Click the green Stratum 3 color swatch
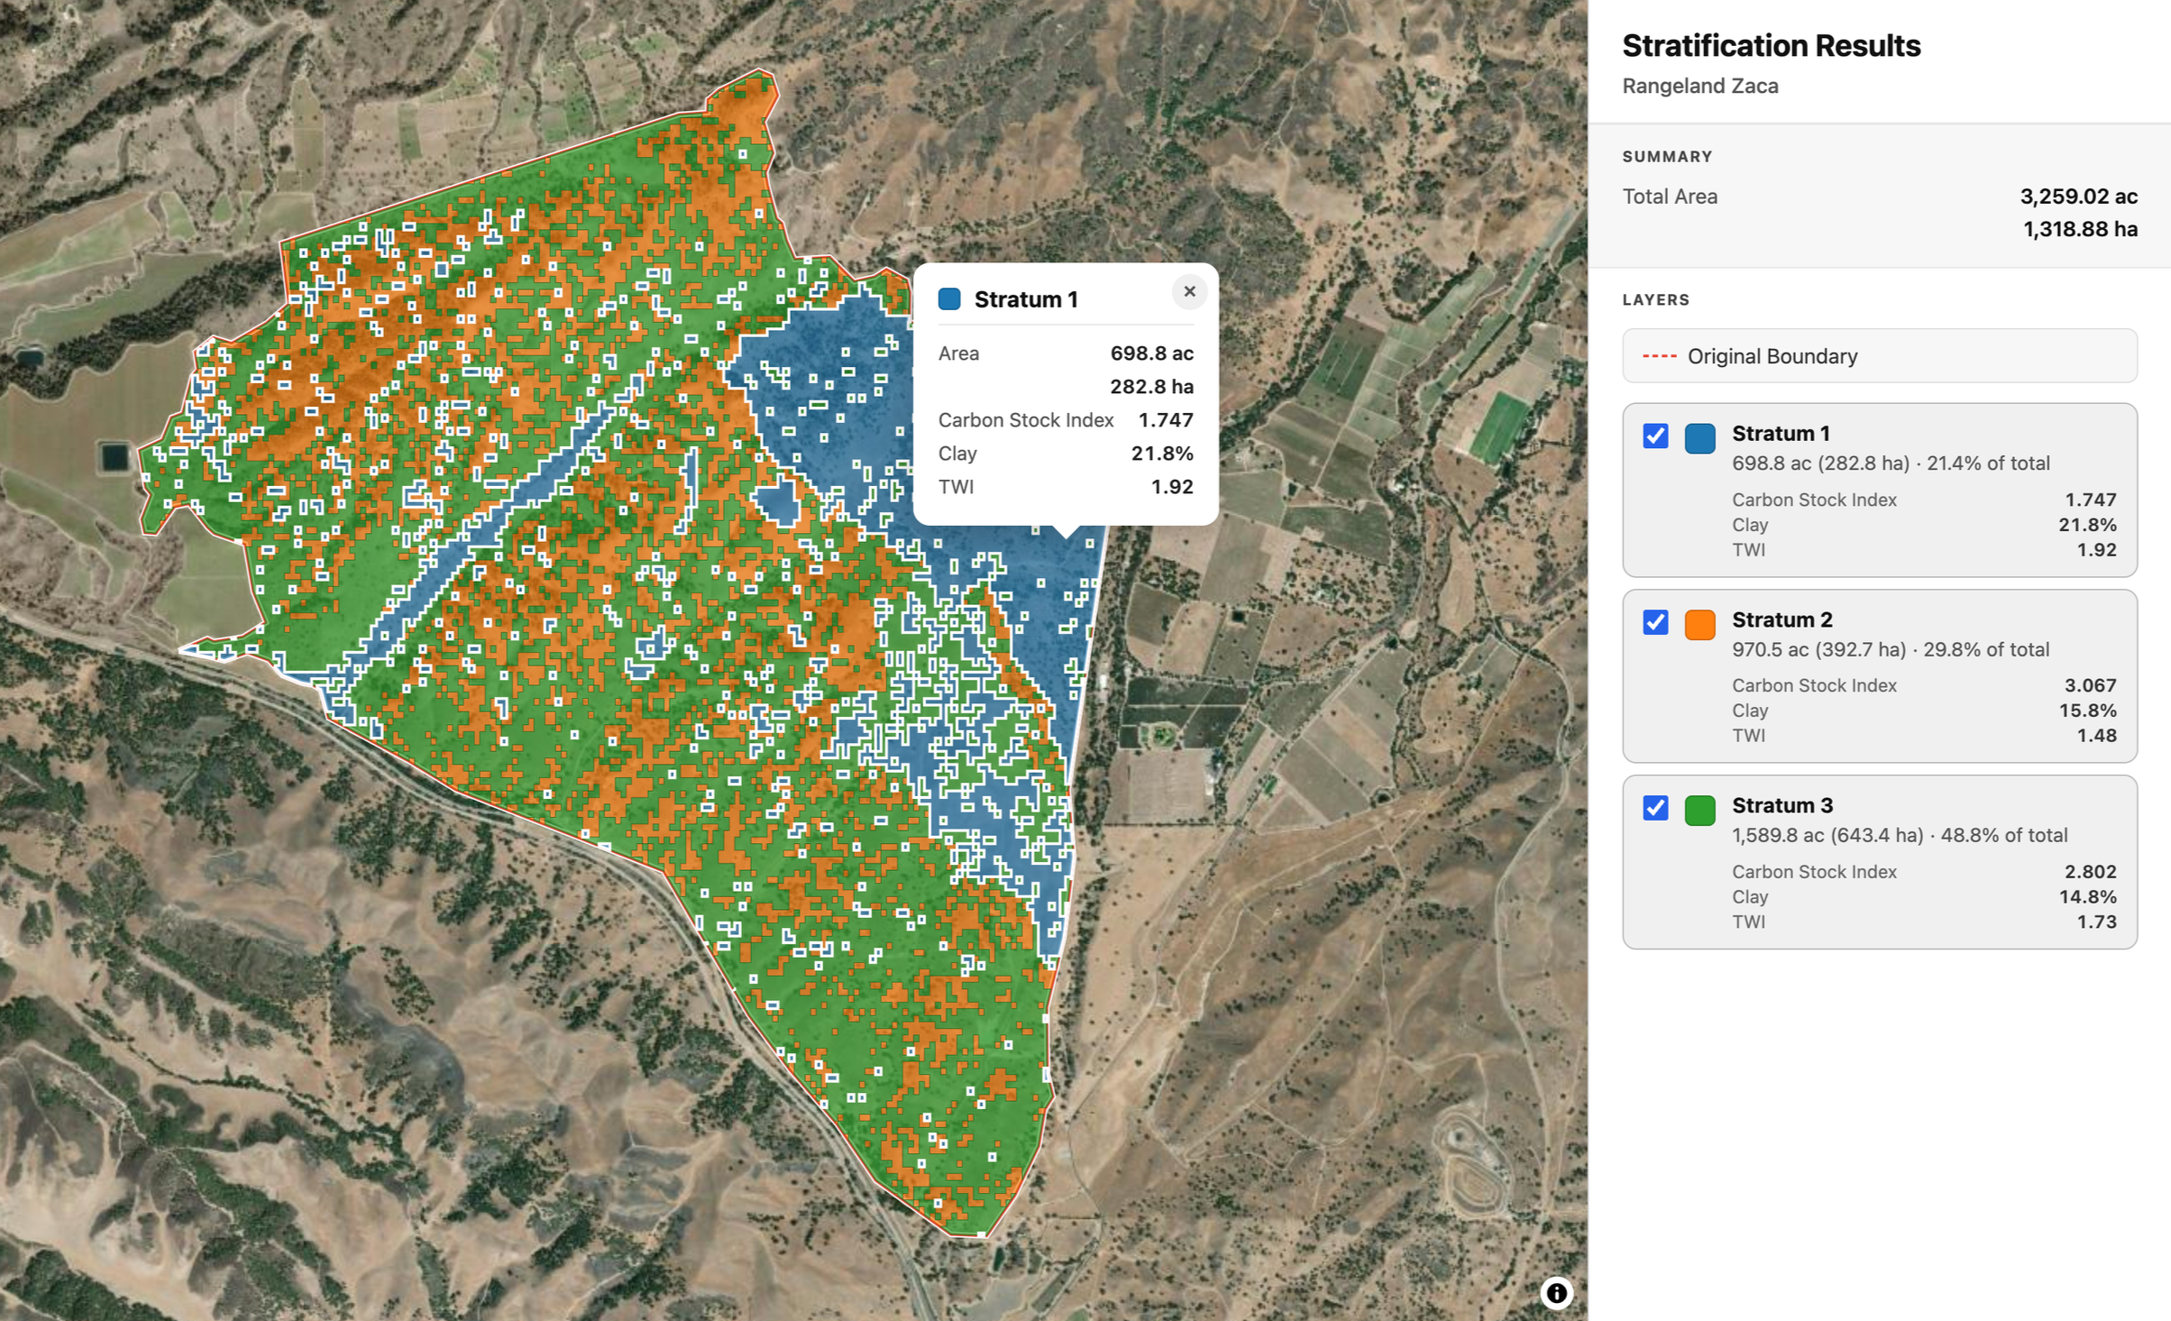The height and width of the screenshot is (1321, 2171). pyautogui.click(x=1699, y=810)
